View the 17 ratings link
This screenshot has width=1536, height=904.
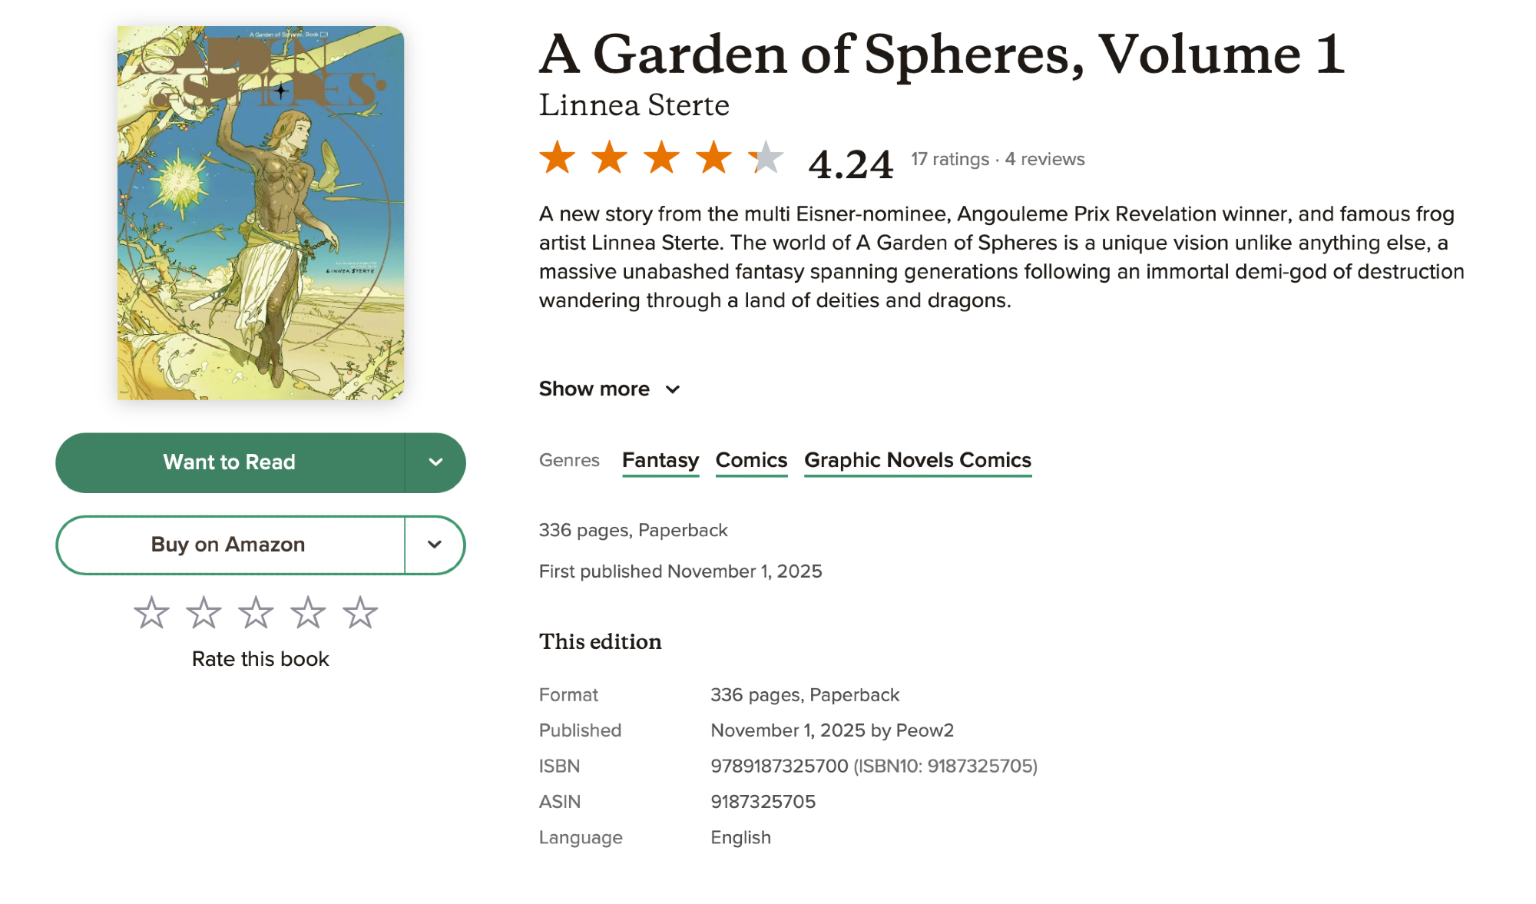click(x=950, y=159)
